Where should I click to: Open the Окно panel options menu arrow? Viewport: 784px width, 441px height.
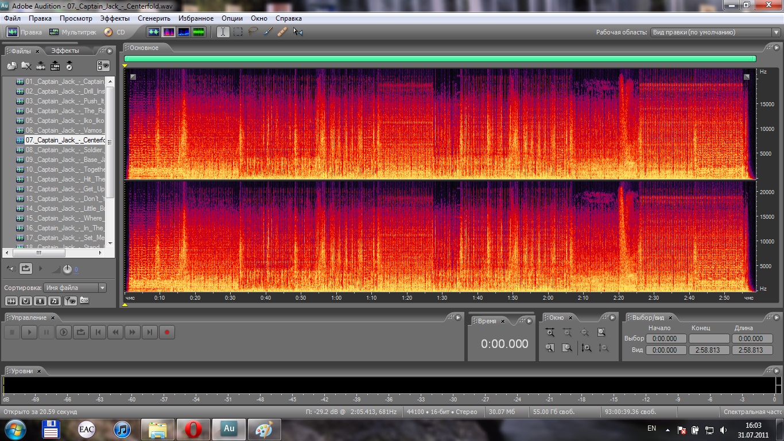point(612,316)
